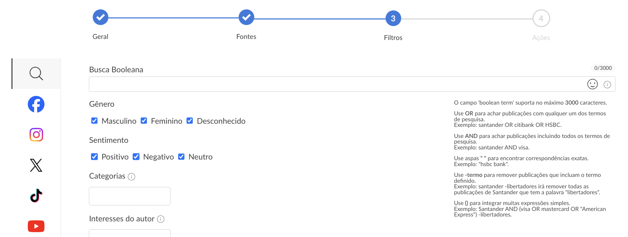Select the X (Twitter) source icon

coord(36,165)
